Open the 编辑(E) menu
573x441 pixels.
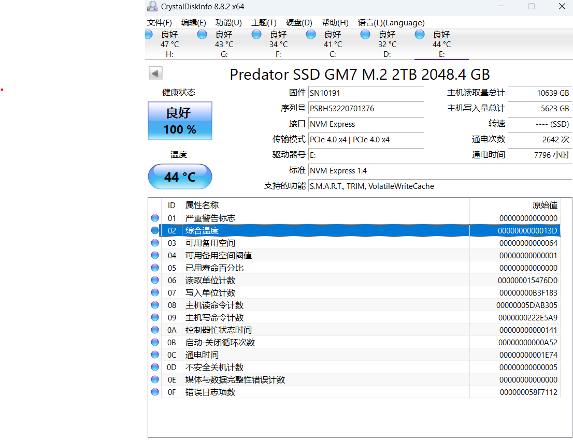(194, 23)
